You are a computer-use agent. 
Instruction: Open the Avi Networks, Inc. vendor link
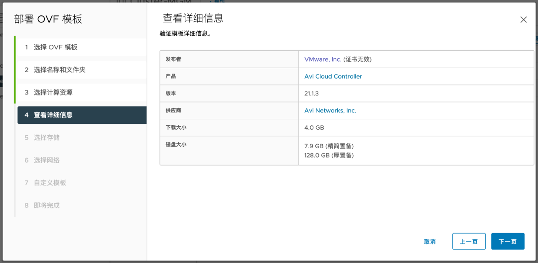(330, 110)
